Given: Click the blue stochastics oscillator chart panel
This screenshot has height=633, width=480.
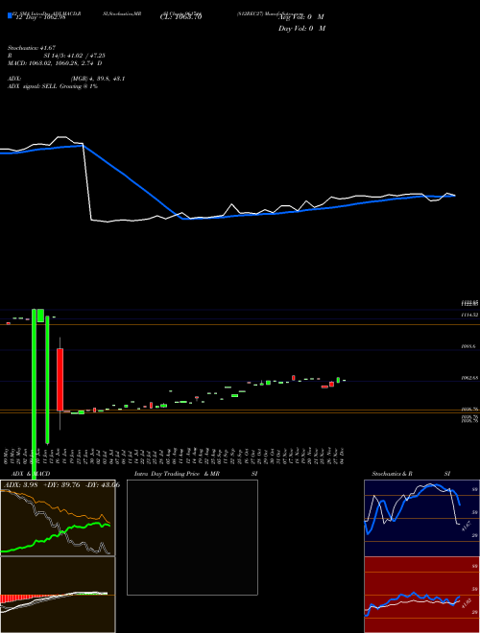Looking at the screenshot, I should tap(421, 518).
